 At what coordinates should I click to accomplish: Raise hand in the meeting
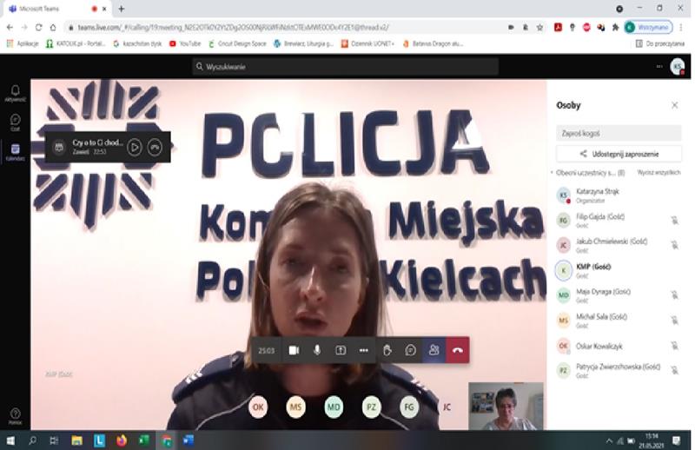(x=387, y=350)
